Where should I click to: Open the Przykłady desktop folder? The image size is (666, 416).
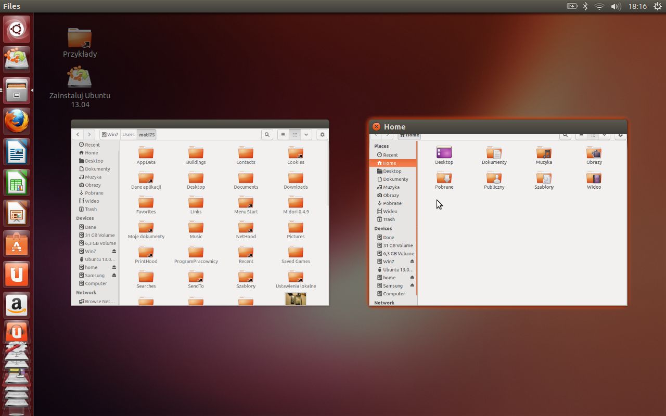[x=80, y=43]
